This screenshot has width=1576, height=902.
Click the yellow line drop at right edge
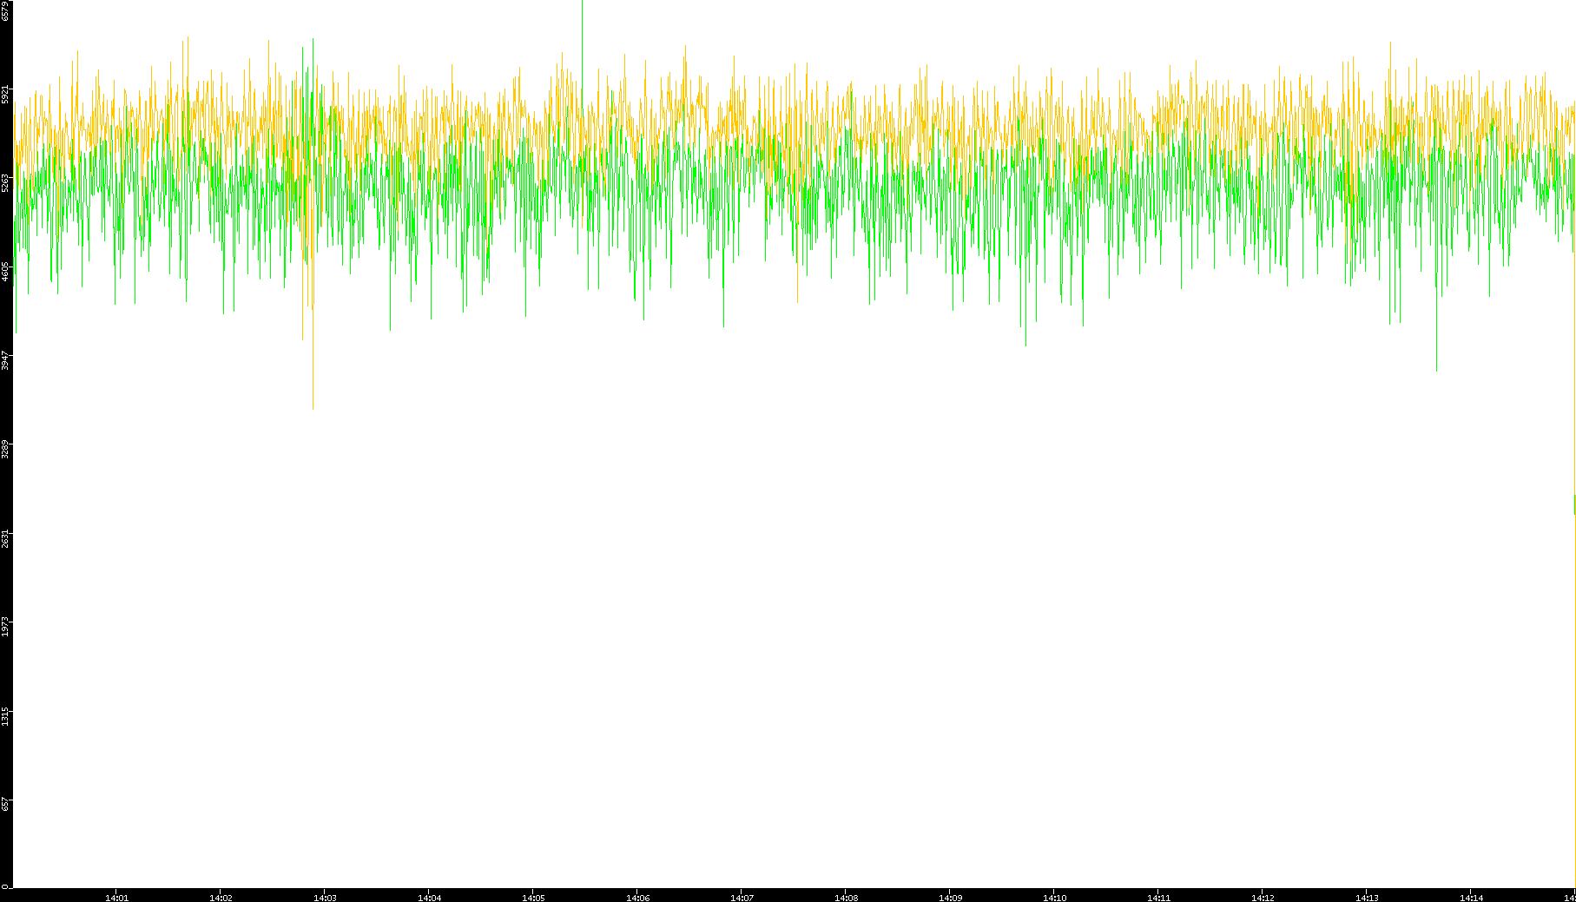point(1574,504)
